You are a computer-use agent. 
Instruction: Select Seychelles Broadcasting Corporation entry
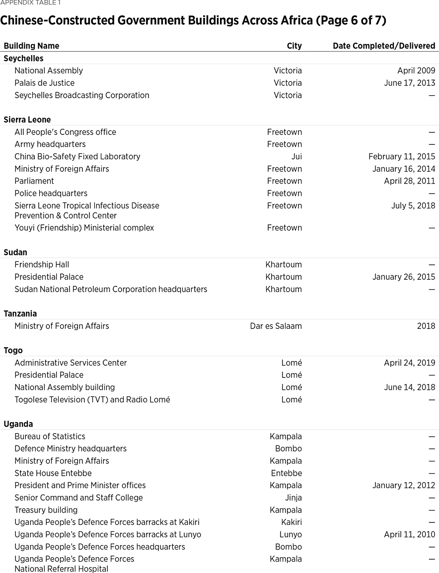(x=81, y=95)
